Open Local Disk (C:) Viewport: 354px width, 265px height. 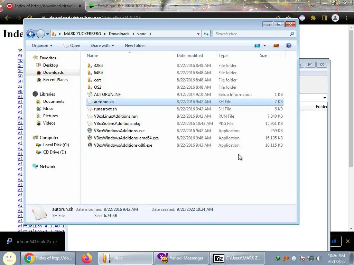click(x=56, y=145)
